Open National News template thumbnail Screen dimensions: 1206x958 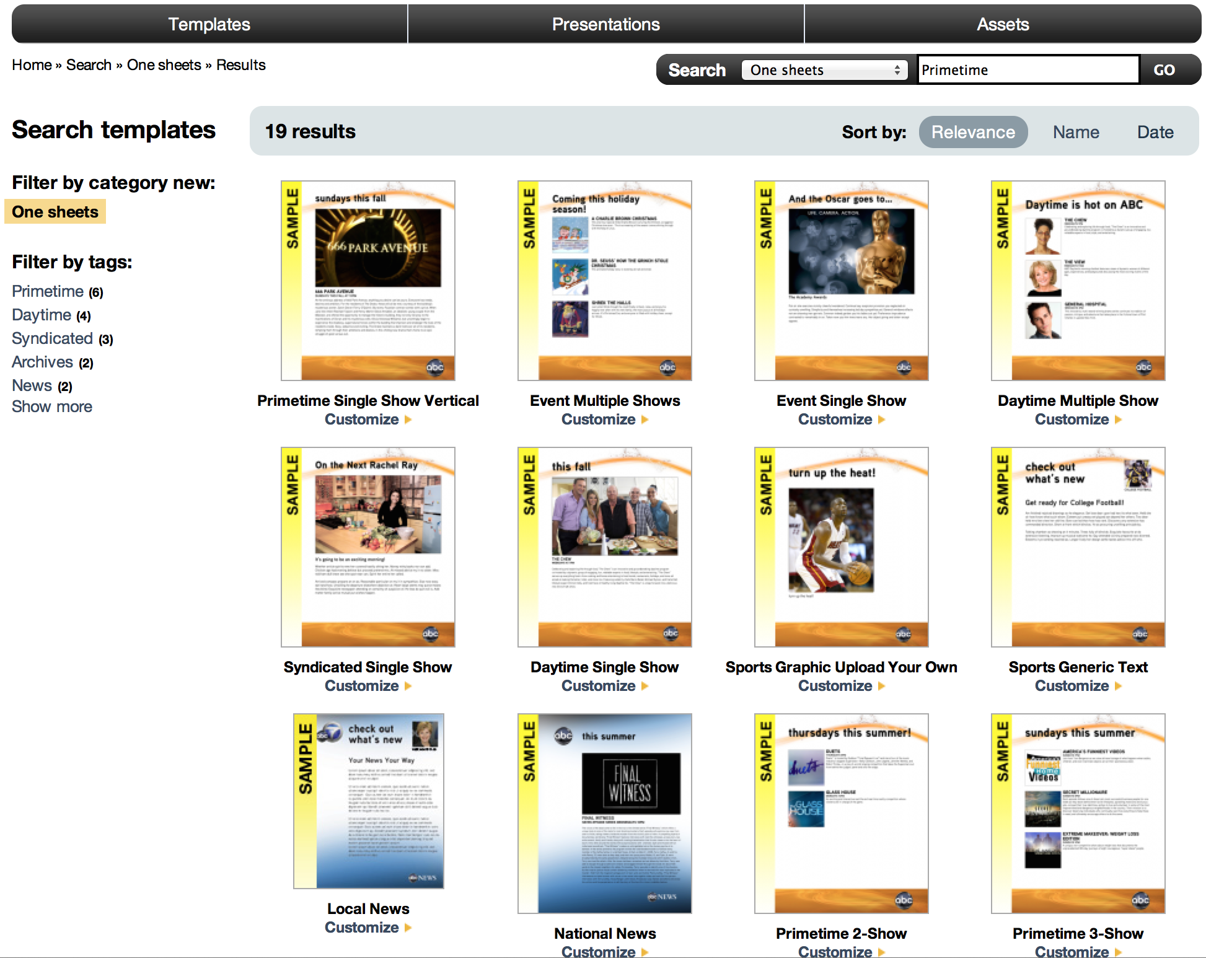[x=605, y=814]
